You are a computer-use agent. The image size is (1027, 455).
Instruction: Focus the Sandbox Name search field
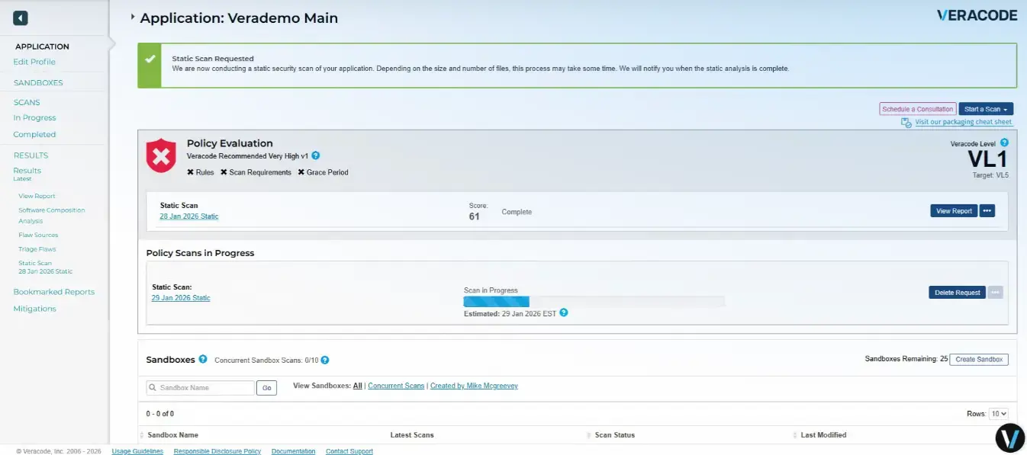click(201, 388)
